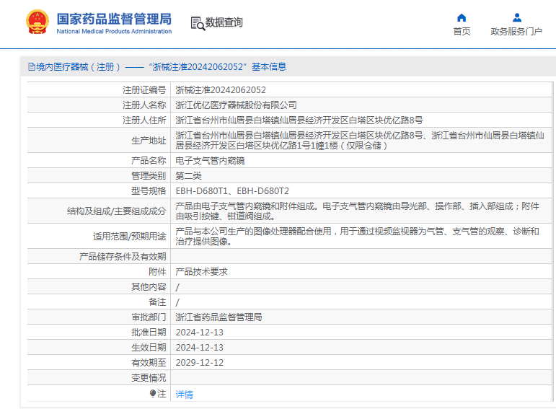Click the 生效日期 label

tap(149, 348)
